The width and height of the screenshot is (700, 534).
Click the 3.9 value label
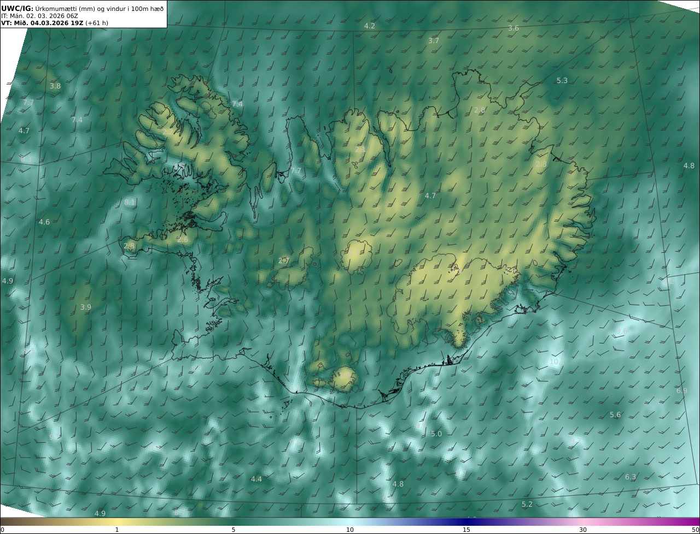pos(86,307)
